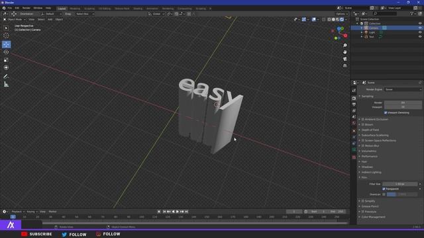Toggle camera view with the camera icon
Screen dimensions: 424x238
[344, 59]
